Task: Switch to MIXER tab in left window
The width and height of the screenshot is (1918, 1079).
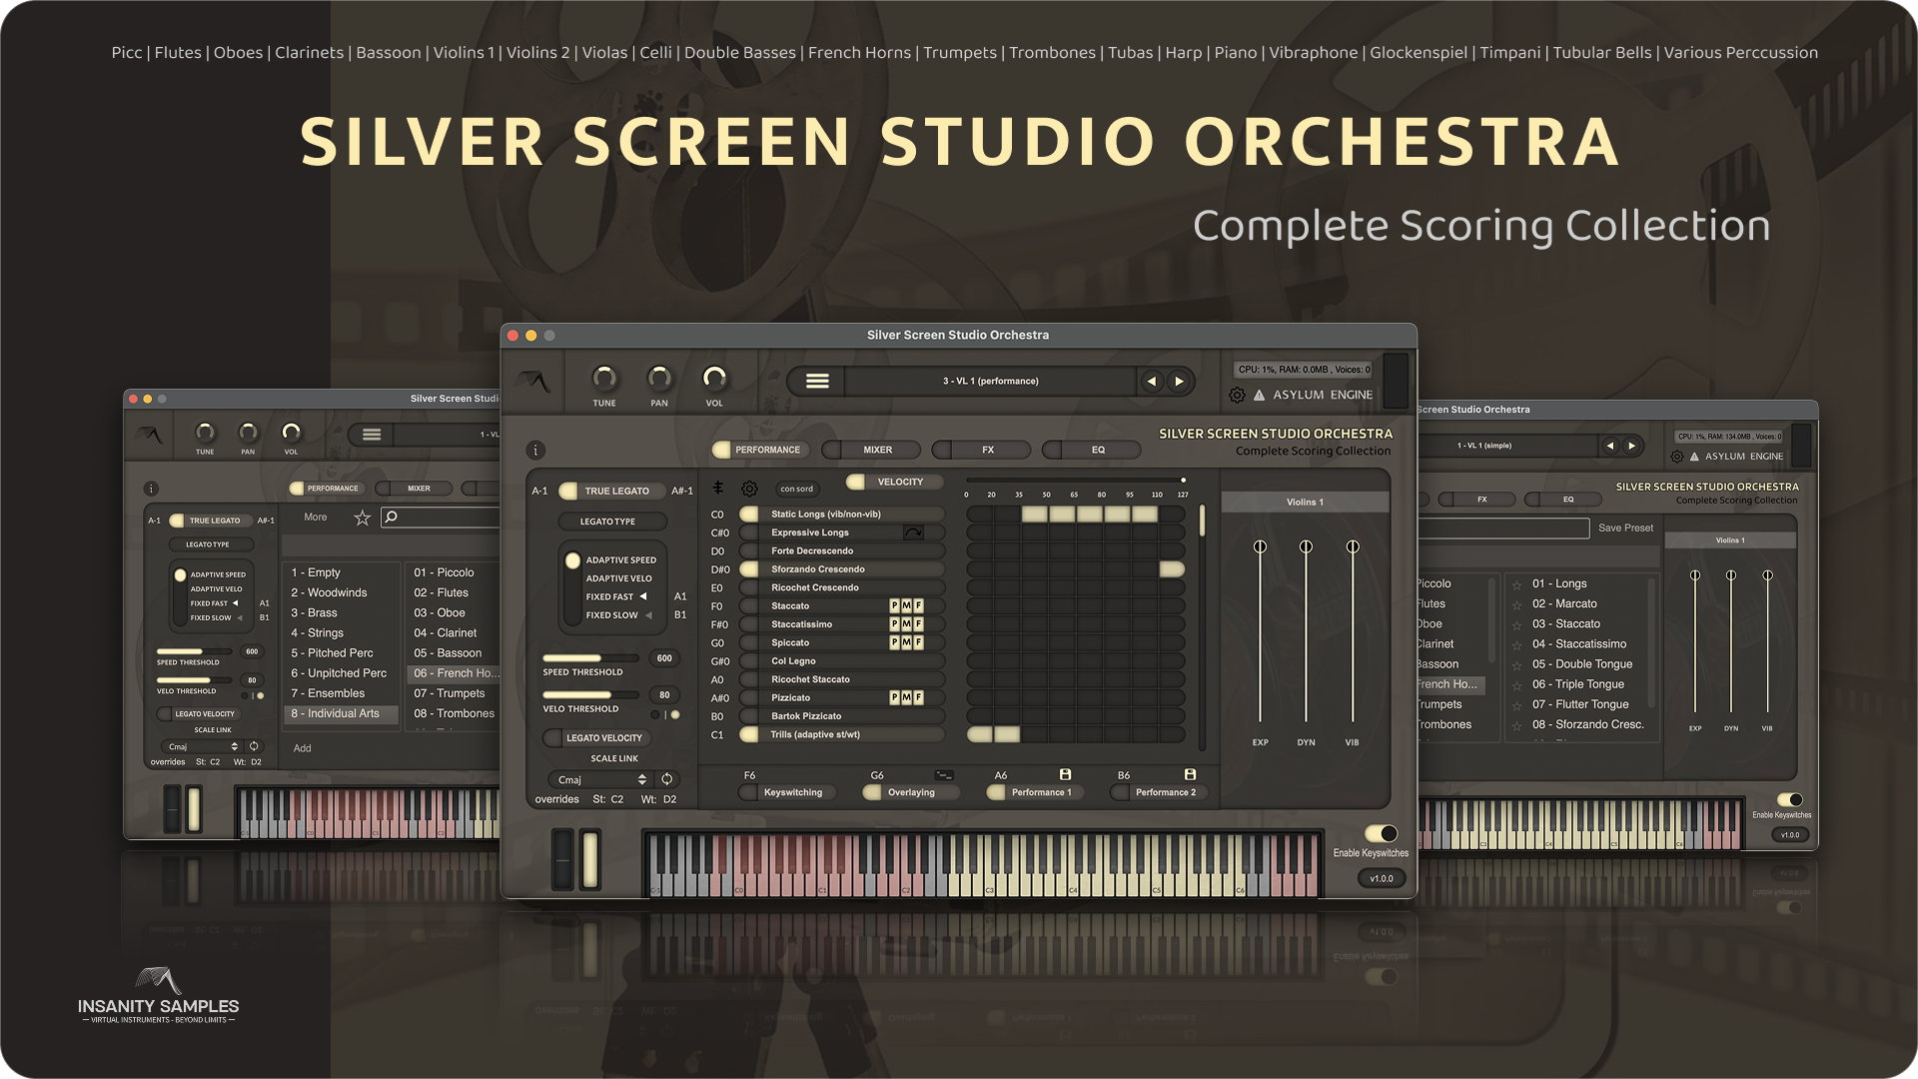Action: (x=414, y=489)
